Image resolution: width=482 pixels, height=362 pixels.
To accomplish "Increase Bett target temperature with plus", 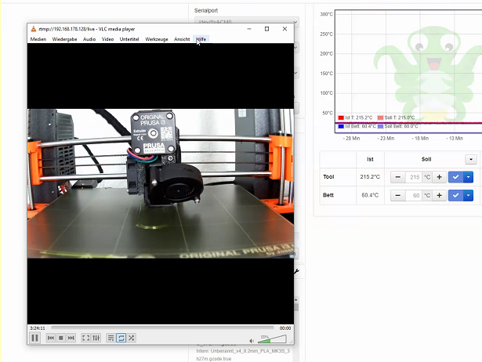I will pyautogui.click(x=439, y=195).
